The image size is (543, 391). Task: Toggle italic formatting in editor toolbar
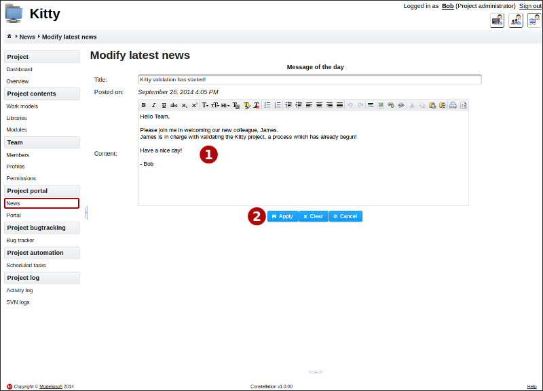point(154,105)
